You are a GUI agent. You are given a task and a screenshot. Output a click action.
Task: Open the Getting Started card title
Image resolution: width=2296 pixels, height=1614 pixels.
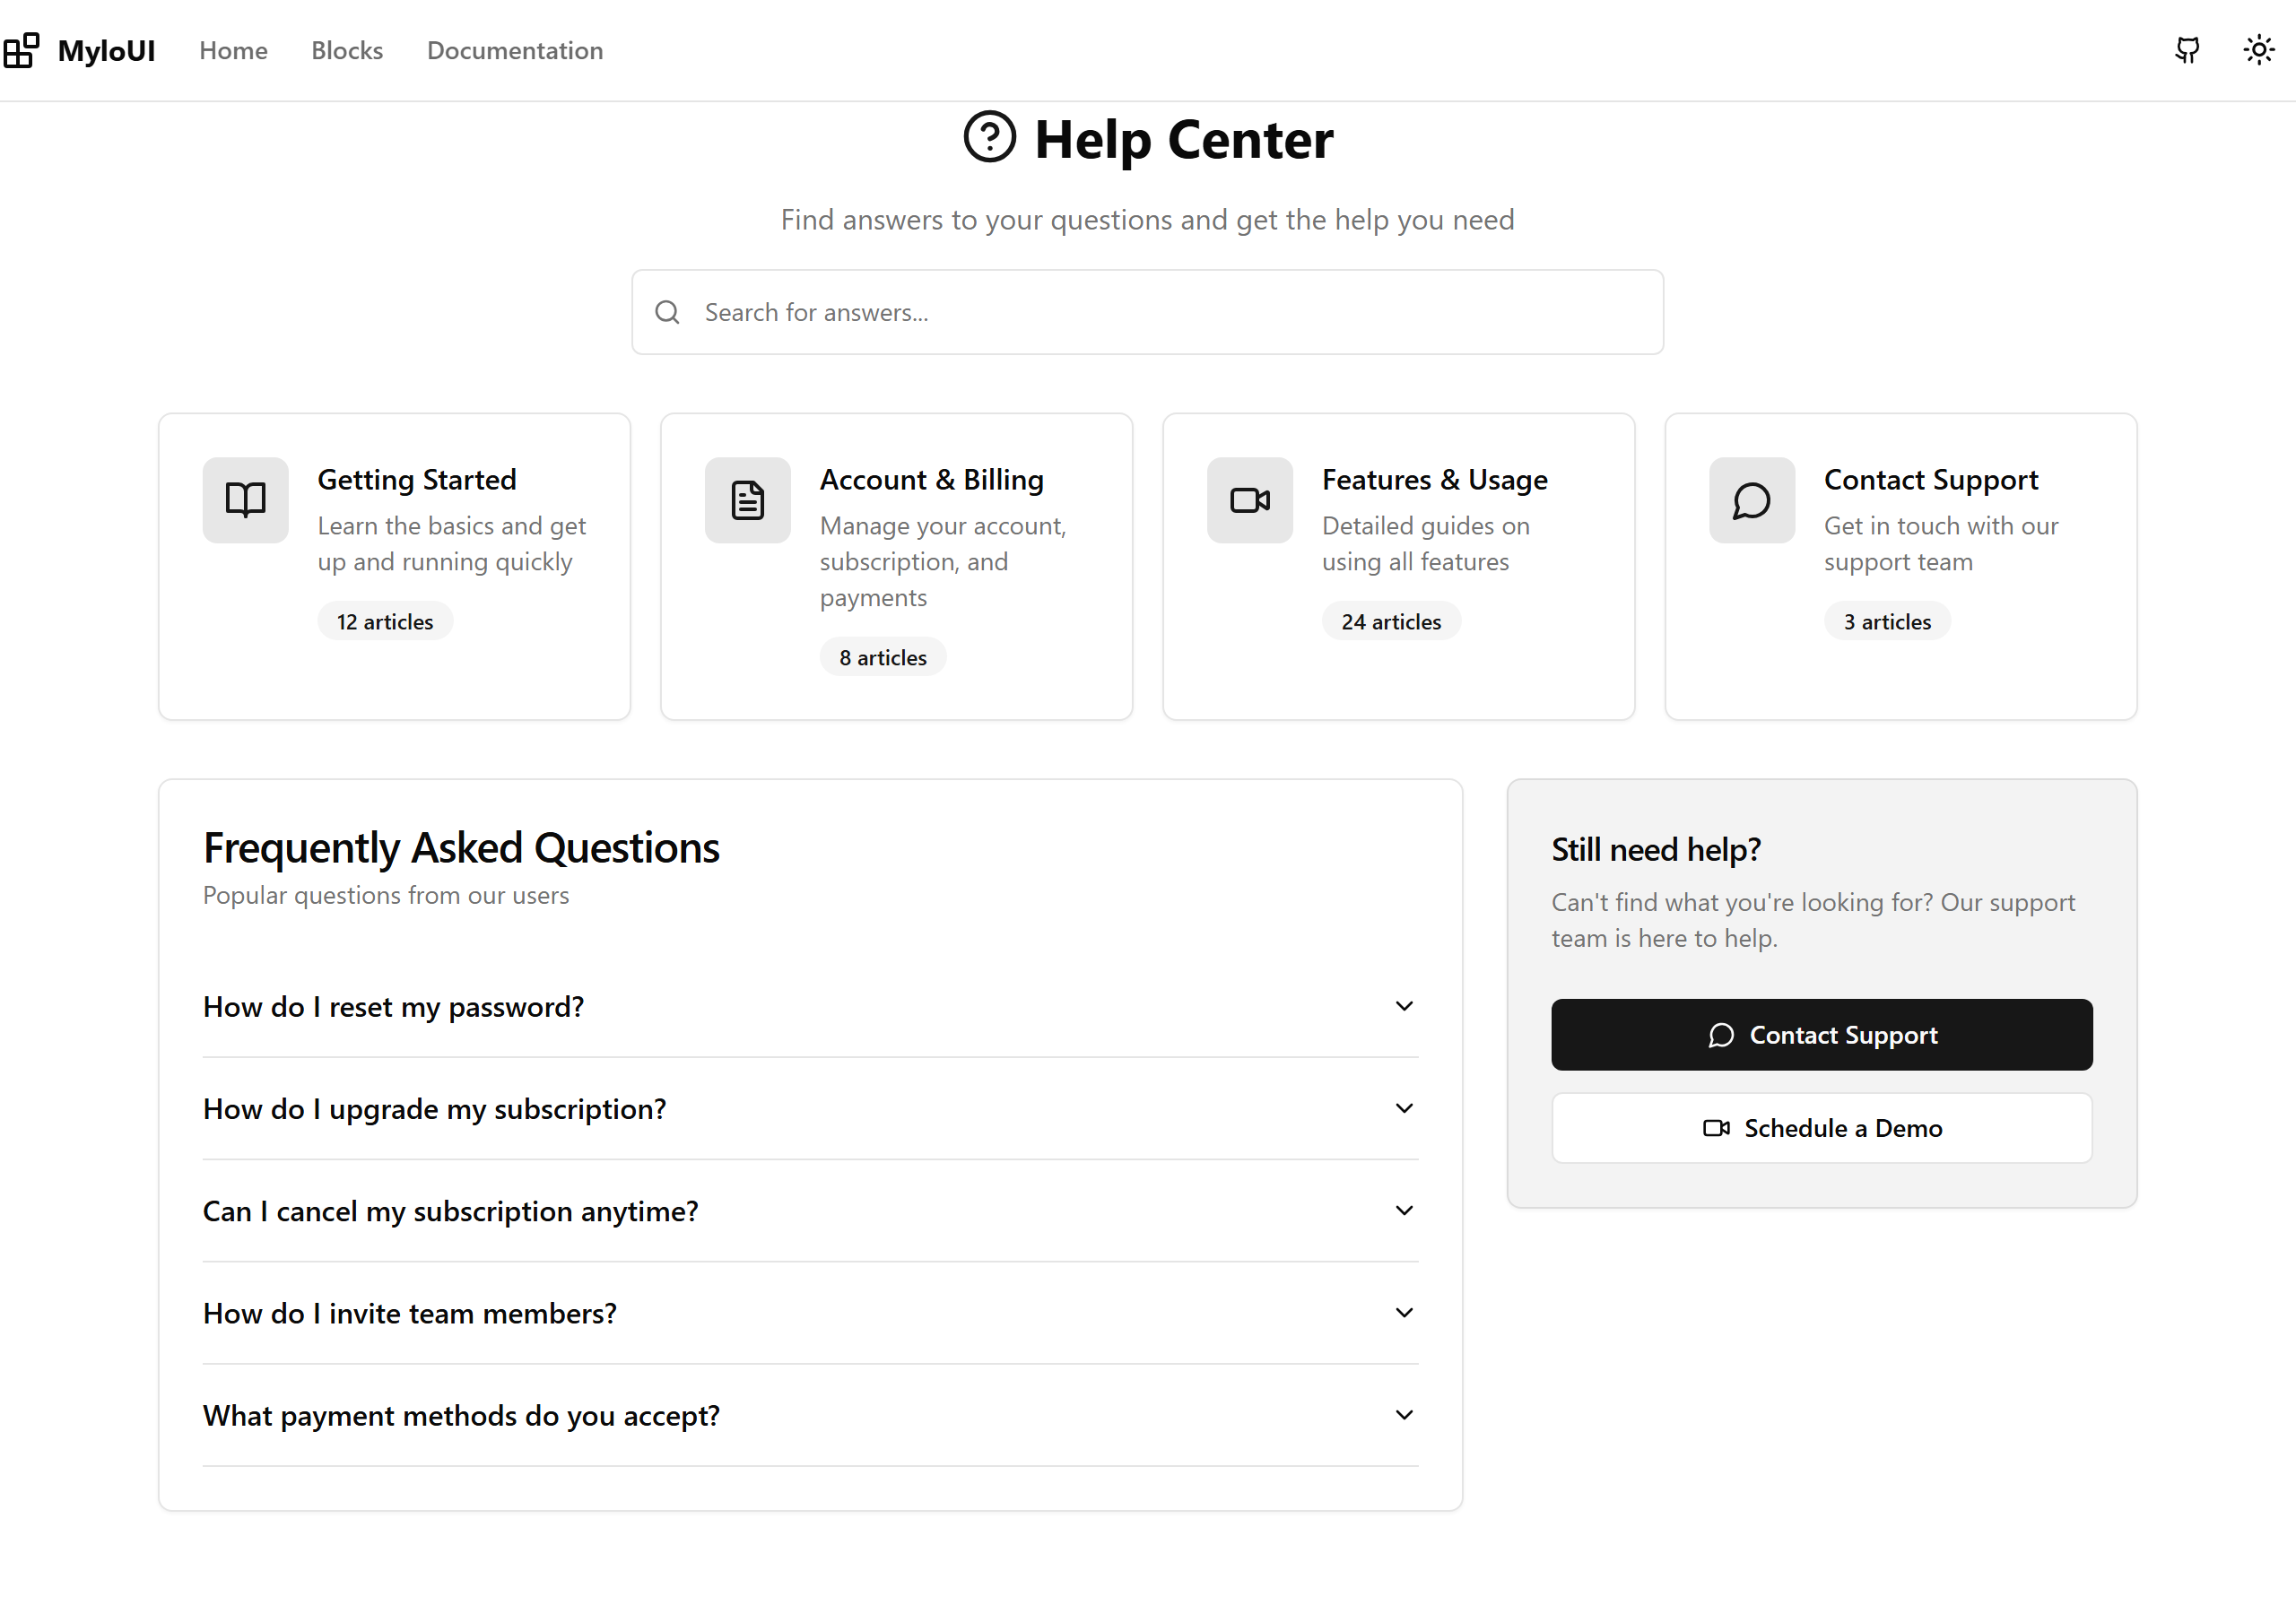417,480
